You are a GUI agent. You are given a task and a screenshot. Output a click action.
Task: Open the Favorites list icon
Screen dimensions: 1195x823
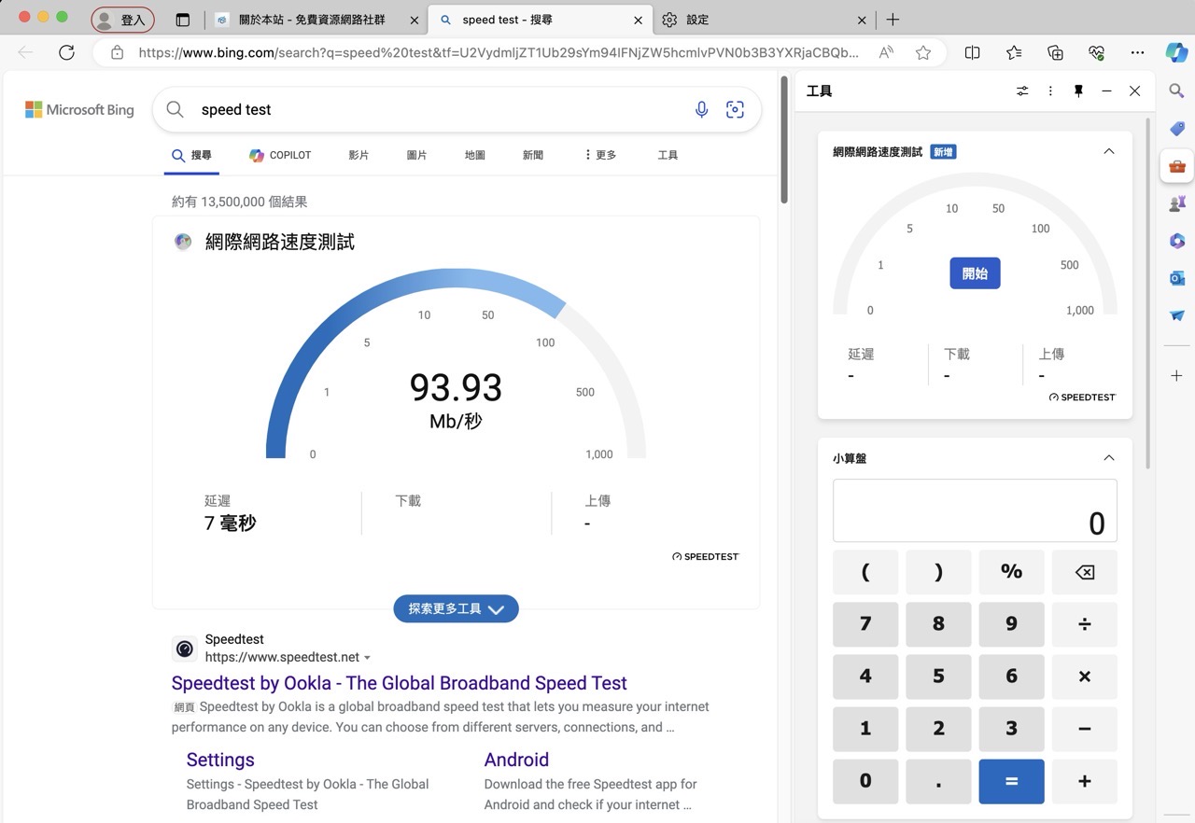(x=1014, y=53)
